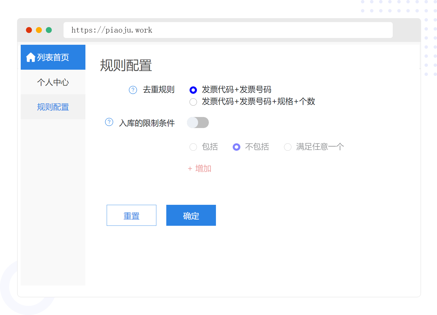This screenshot has width=437, height=315.
Task: Go to 规则配置 in the sidebar menu
Action: click(53, 107)
